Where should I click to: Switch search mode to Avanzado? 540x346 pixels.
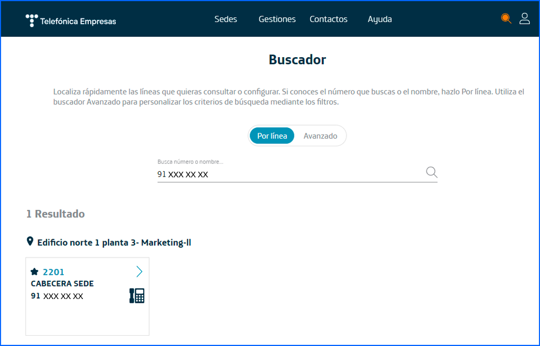point(320,135)
